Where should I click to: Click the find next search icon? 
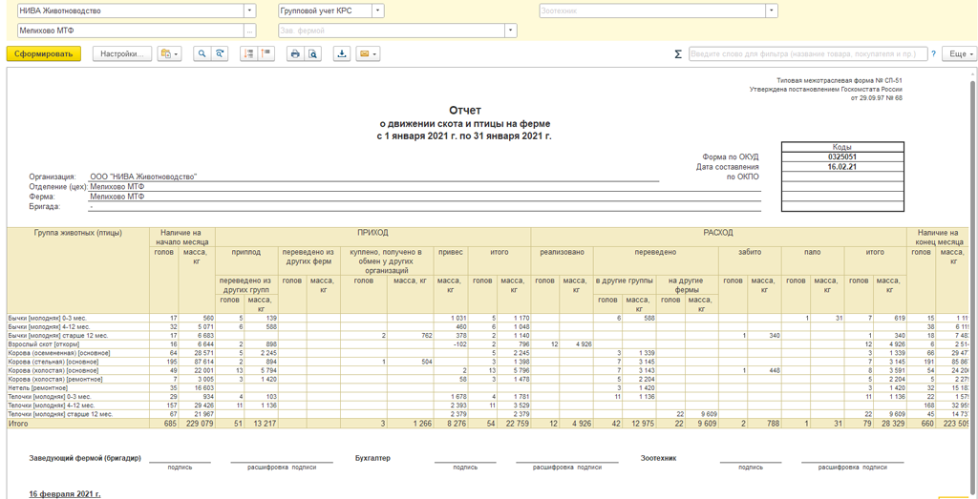[220, 54]
